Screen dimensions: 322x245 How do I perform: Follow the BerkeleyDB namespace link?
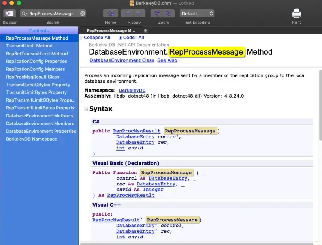pyautogui.click(x=132, y=90)
